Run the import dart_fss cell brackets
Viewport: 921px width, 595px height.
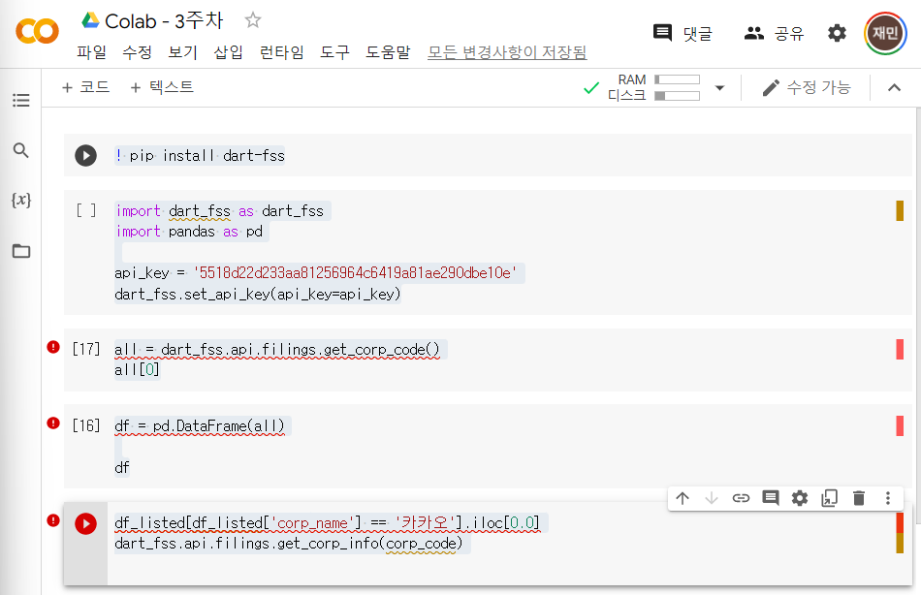point(85,210)
